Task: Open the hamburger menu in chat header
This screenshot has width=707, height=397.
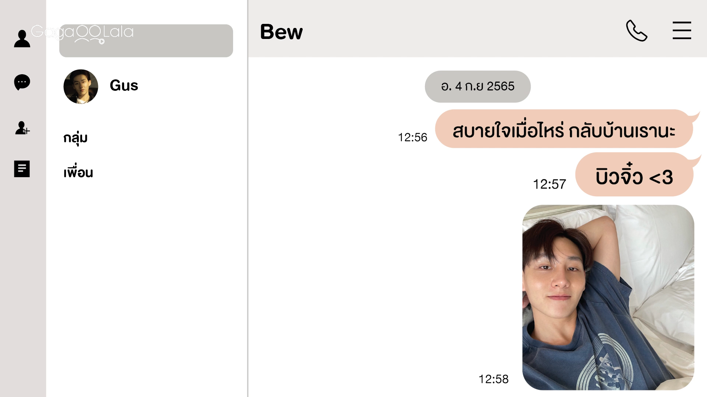Action: pyautogui.click(x=682, y=30)
